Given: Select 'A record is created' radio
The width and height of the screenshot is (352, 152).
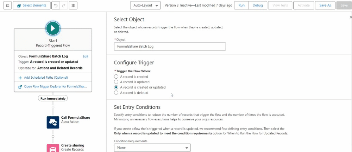Looking at the screenshot, I should tap(116, 77).
